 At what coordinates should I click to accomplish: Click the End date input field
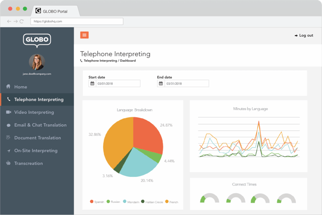tap(187, 83)
